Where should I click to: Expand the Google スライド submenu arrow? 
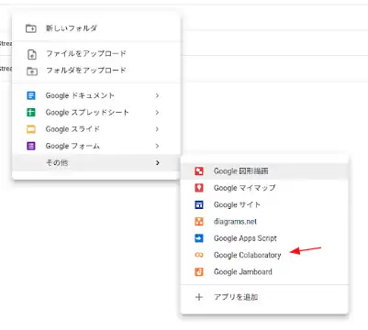[157, 129]
